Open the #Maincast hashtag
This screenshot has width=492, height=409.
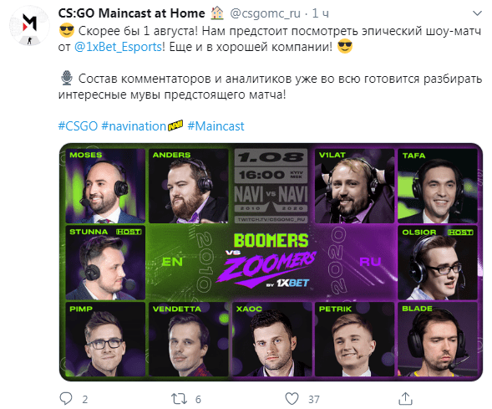click(x=216, y=126)
